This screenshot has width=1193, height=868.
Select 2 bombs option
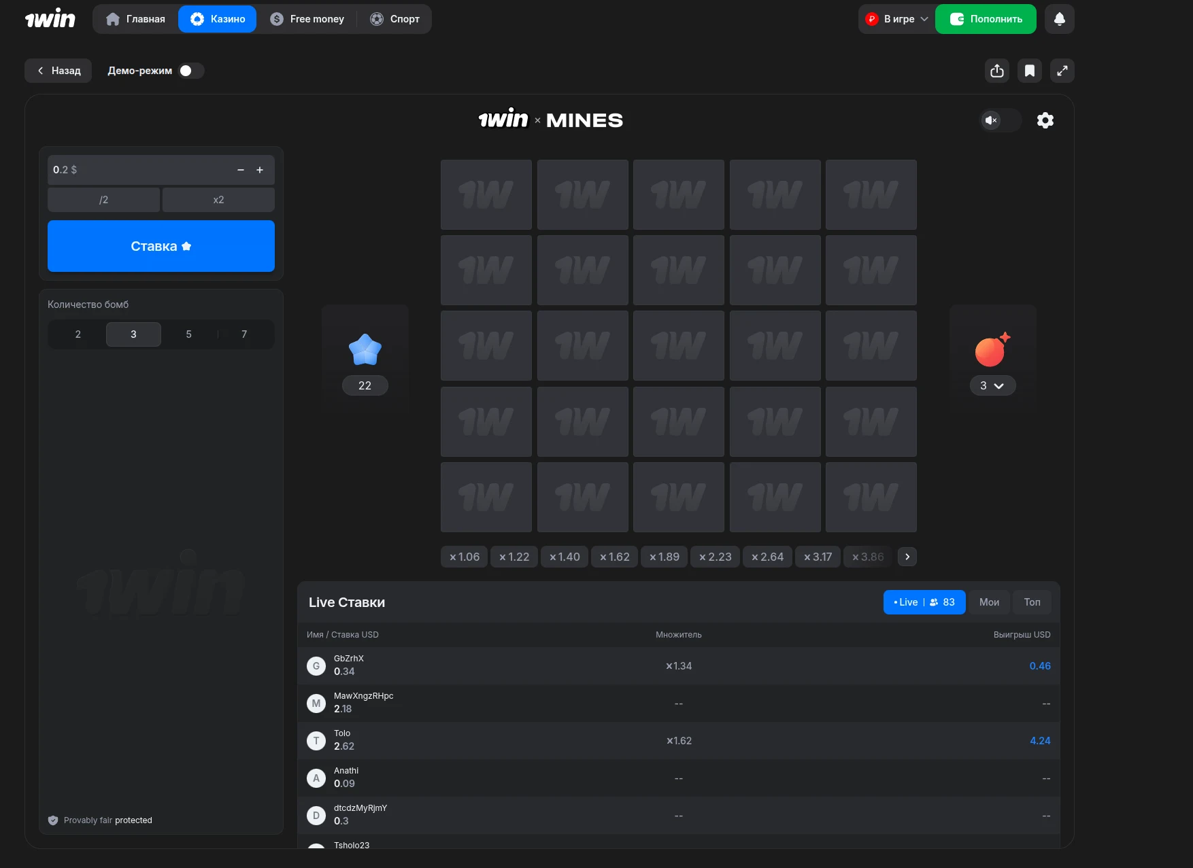(x=78, y=334)
